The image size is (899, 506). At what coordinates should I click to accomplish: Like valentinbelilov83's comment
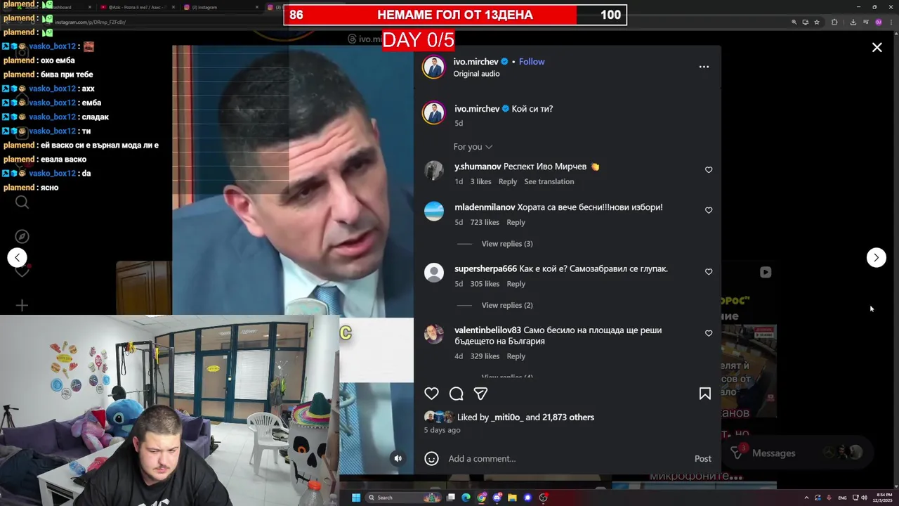click(x=708, y=333)
